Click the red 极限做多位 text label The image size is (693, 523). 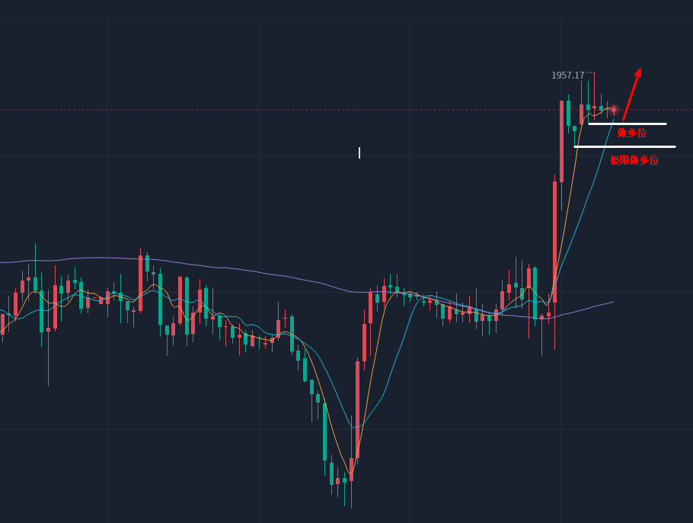click(x=634, y=160)
